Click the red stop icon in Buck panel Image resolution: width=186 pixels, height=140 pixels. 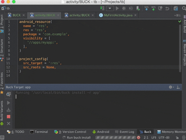pyautogui.click(x=9, y=117)
